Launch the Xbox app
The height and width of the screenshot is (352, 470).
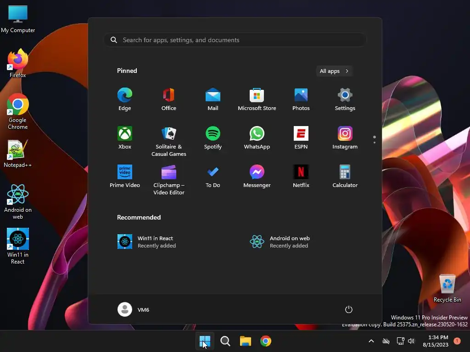coord(125,138)
